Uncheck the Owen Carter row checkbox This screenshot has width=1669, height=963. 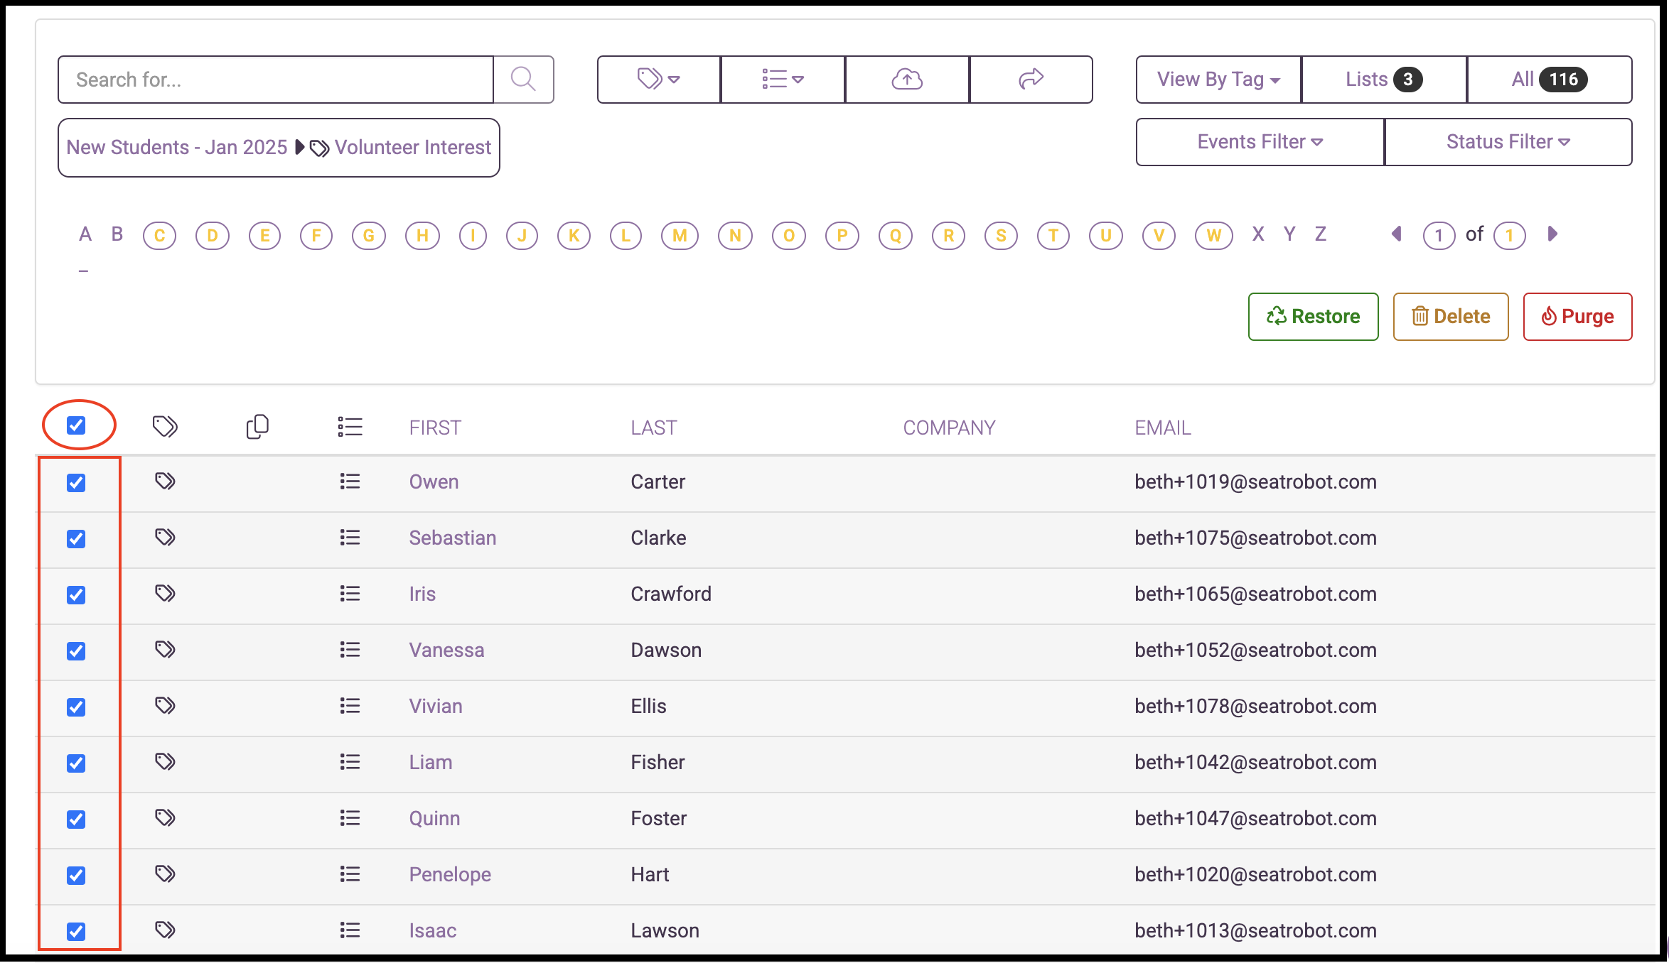coord(76,483)
